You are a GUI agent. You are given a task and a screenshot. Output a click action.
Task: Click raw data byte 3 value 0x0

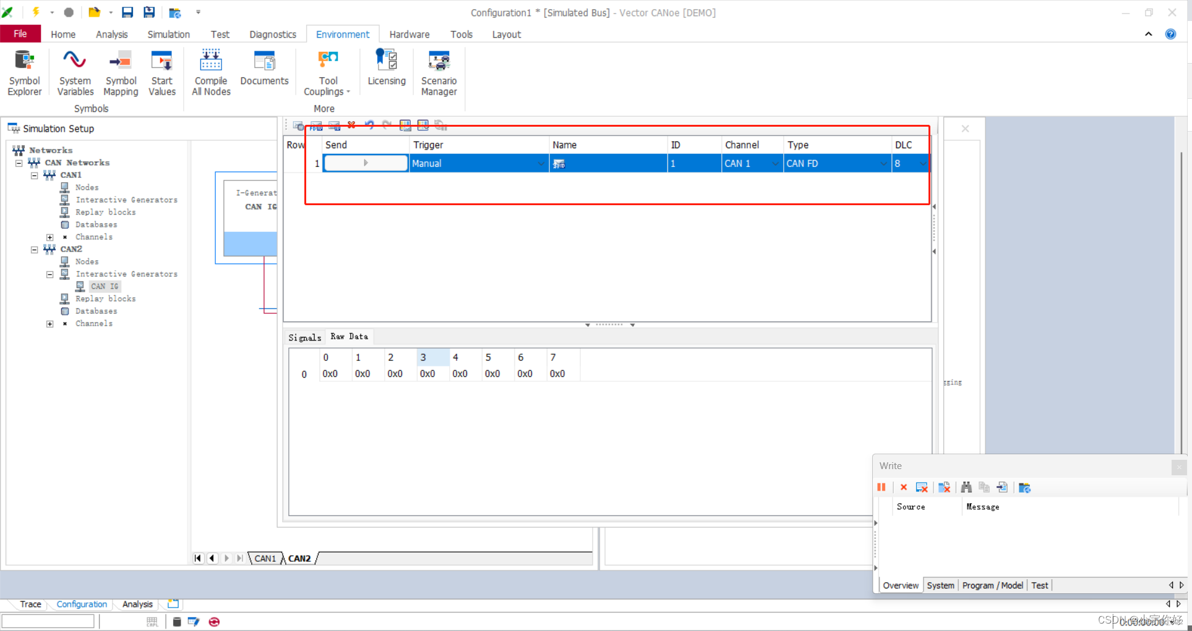[427, 374]
